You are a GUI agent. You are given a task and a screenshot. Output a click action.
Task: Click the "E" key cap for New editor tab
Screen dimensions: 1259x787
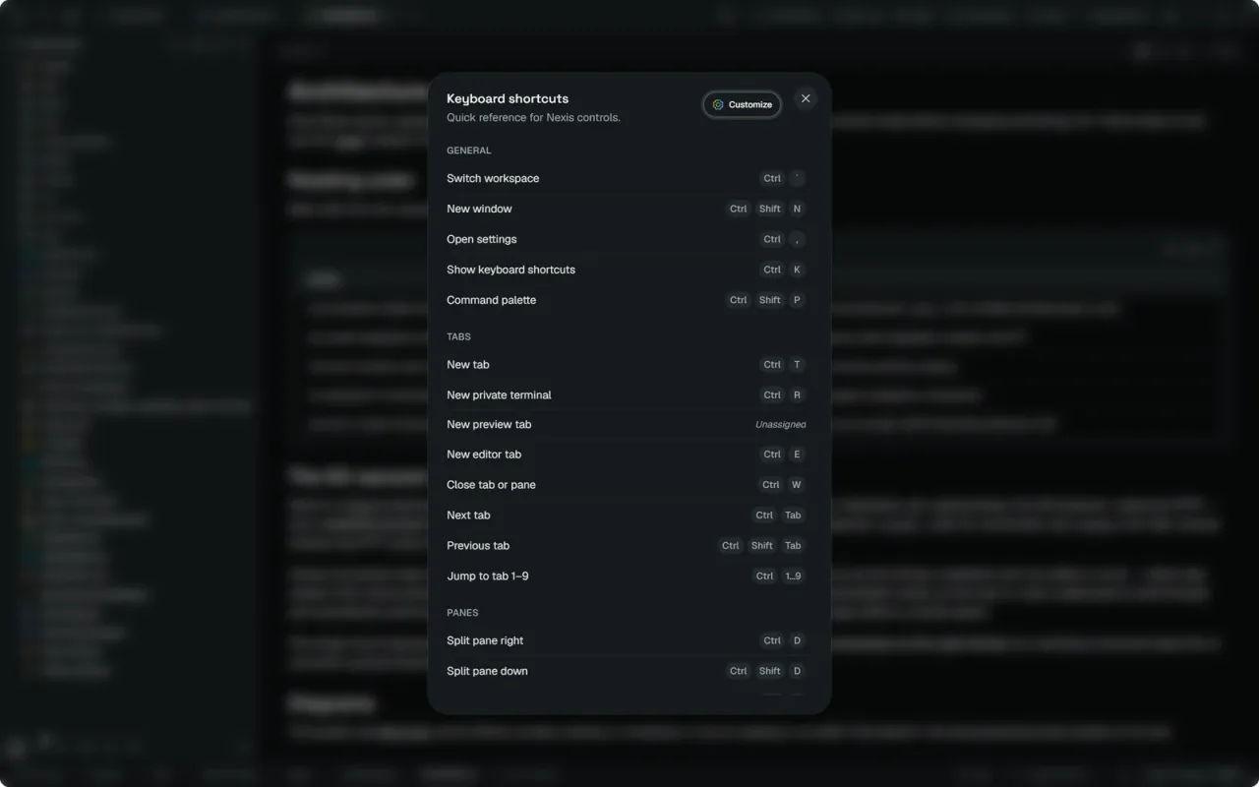[x=797, y=454]
